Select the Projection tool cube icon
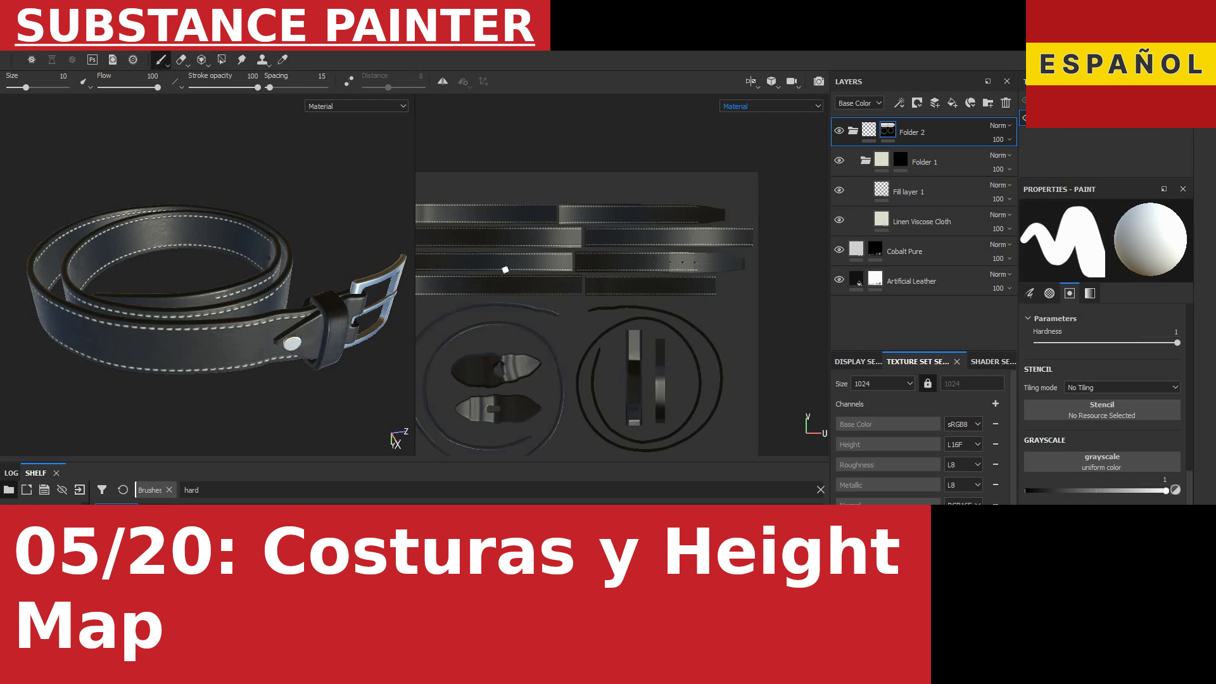 tap(201, 60)
